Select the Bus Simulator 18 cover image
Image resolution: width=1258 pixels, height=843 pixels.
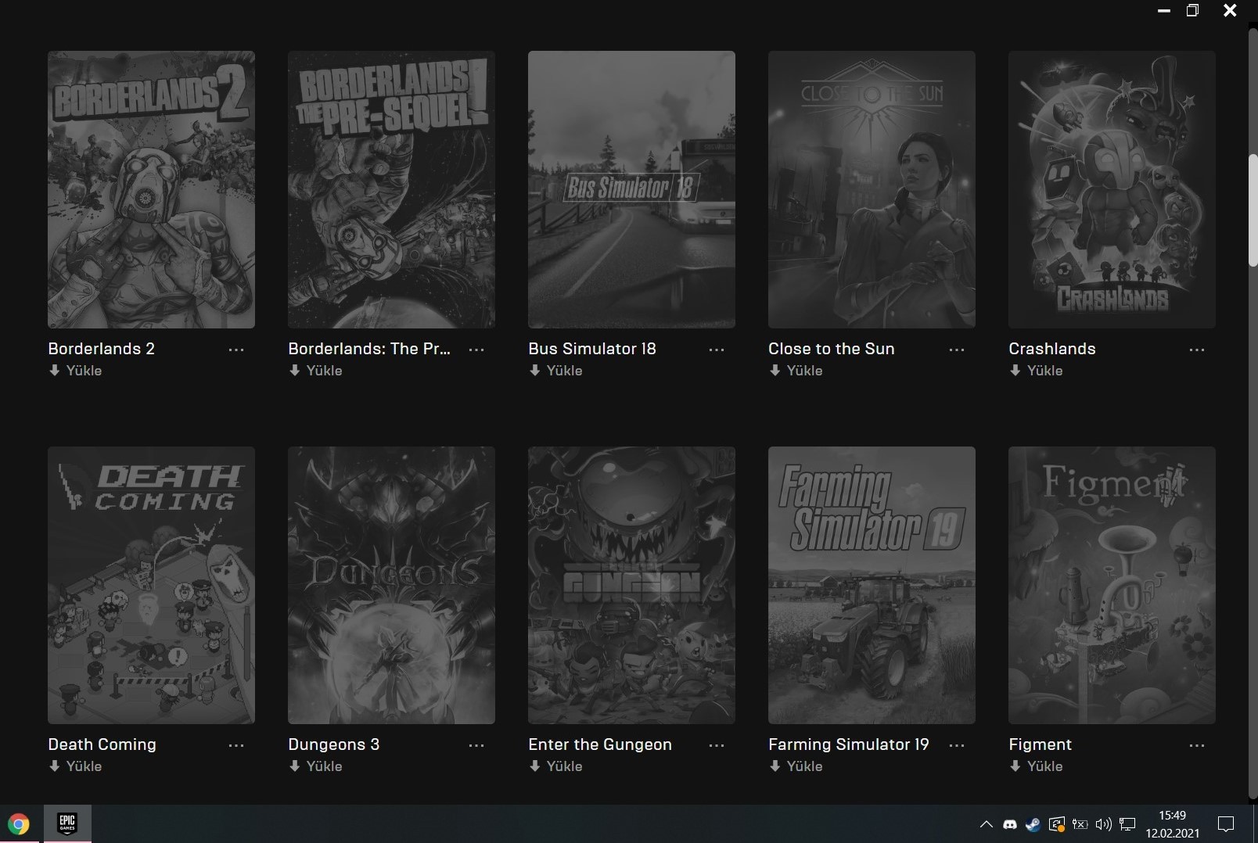631,190
